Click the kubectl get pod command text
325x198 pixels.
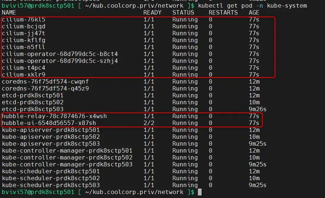tap(225, 5)
